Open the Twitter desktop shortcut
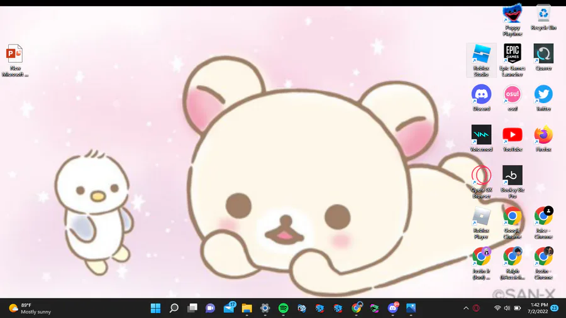 pyautogui.click(x=543, y=97)
